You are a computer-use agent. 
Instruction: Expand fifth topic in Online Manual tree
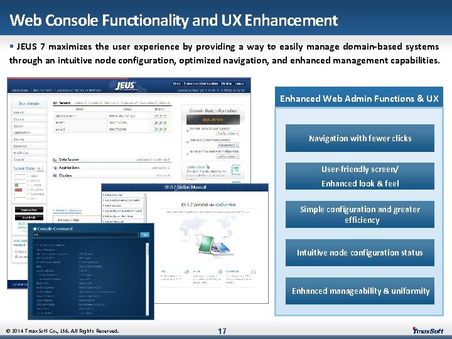point(104,216)
